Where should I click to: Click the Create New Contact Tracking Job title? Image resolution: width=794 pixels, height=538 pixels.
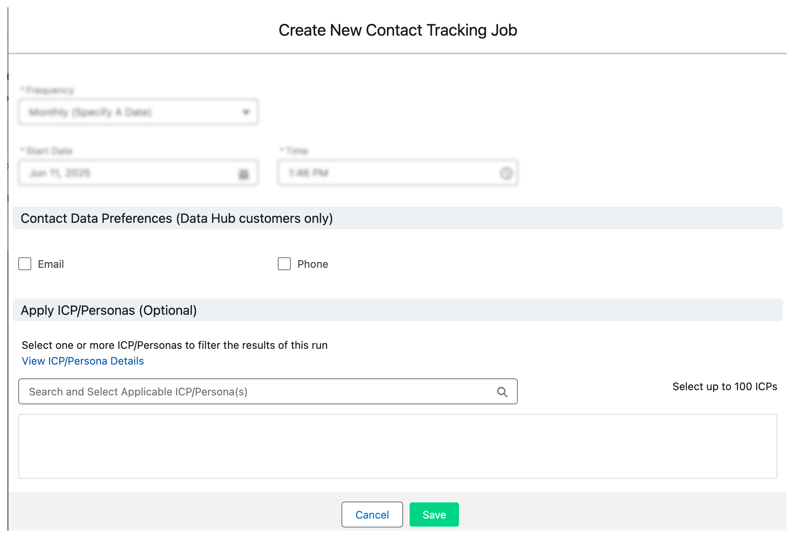point(397,30)
